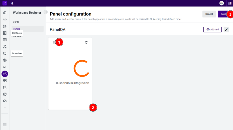This screenshot has height=130, width=233.
Task: Select Cards in Workspace Designer menu
Action: pos(16,22)
